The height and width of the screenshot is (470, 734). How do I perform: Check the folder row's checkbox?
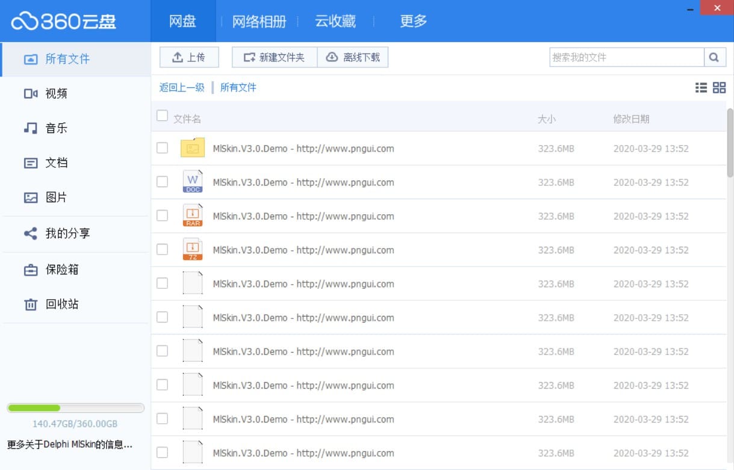point(162,147)
